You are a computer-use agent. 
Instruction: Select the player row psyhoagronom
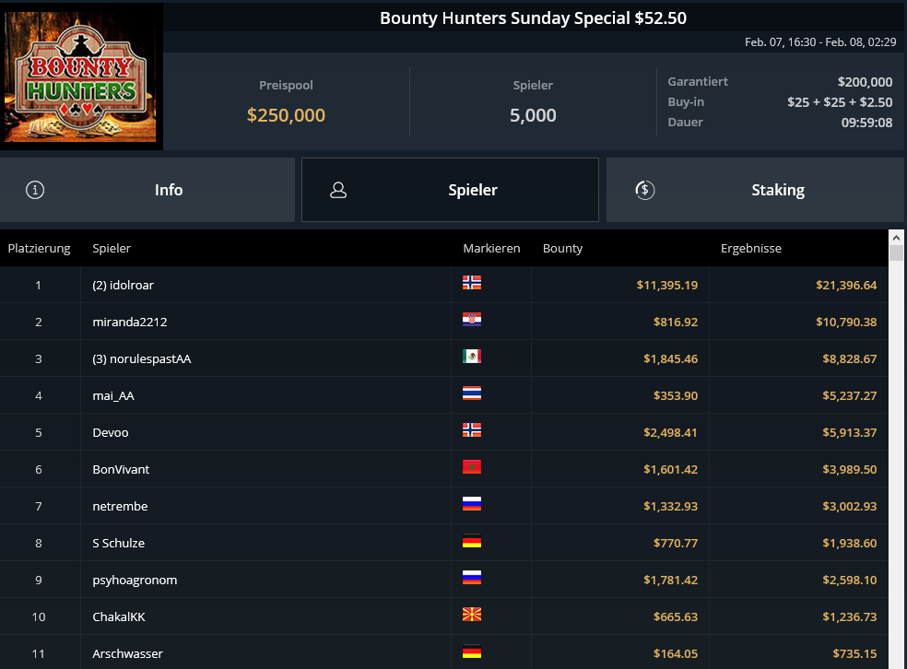coord(444,580)
